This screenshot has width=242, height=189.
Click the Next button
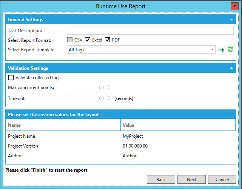coord(191,180)
